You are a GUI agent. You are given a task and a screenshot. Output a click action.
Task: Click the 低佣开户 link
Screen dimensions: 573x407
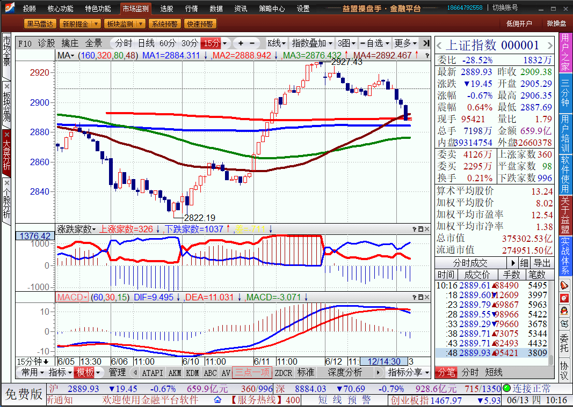[519, 24]
